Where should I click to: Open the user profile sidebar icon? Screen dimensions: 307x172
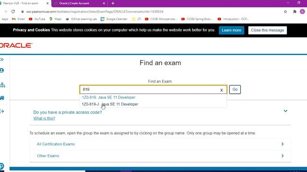[x=2, y=70]
